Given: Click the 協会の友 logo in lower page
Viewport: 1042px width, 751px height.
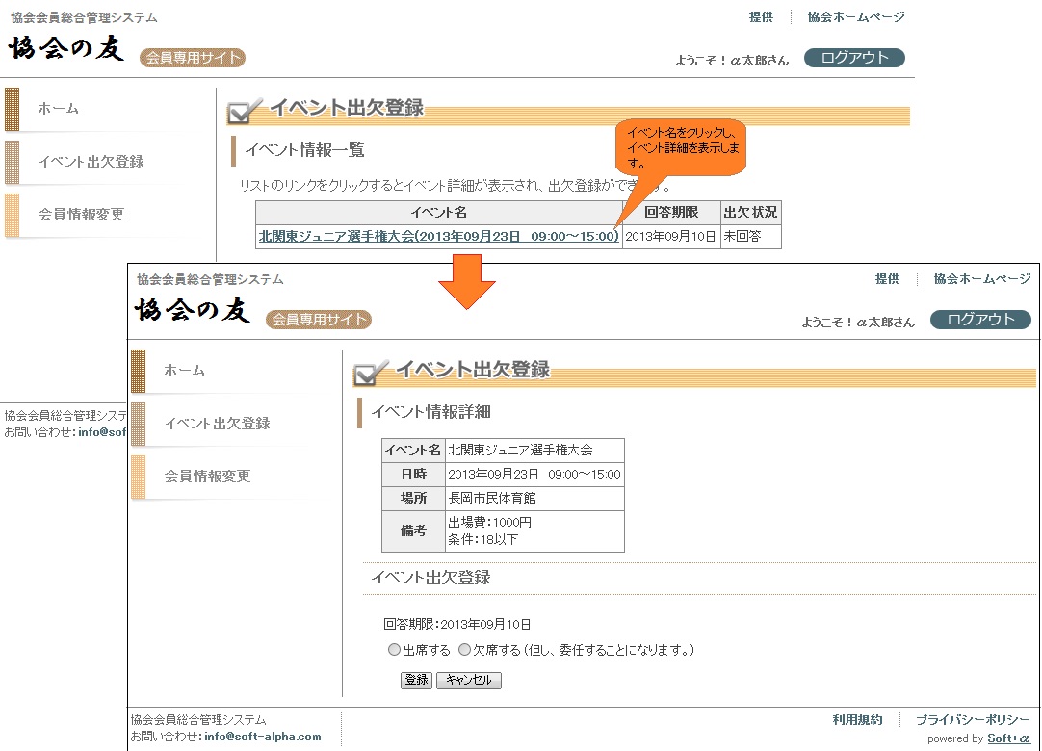Looking at the screenshot, I should [x=194, y=310].
